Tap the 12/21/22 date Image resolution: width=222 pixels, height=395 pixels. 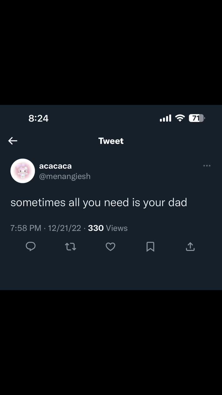pyautogui.click(x=64, y=228)
